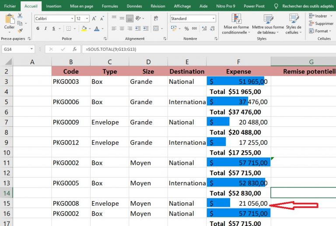336x226 pixels.
Task: Open the Fichier tab
Action: click(x=10, y=6)
